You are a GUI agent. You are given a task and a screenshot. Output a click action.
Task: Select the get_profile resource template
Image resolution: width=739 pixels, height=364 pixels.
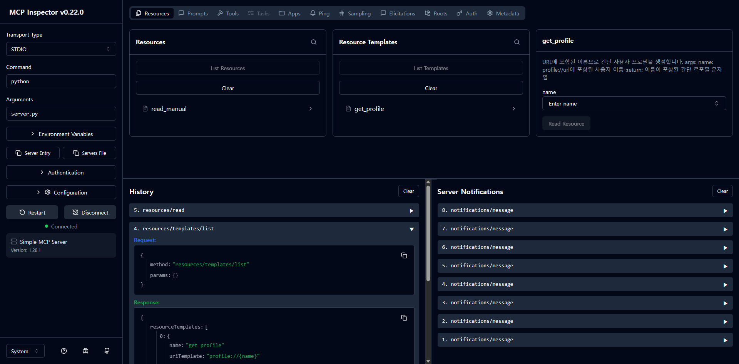tap(431, 109)
